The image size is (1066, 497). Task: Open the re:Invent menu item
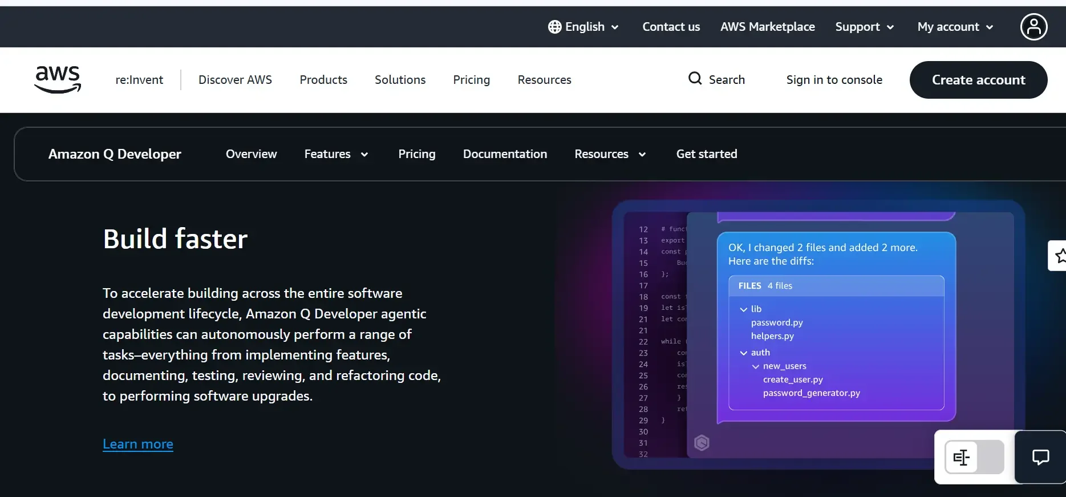[x=139, y=80]
